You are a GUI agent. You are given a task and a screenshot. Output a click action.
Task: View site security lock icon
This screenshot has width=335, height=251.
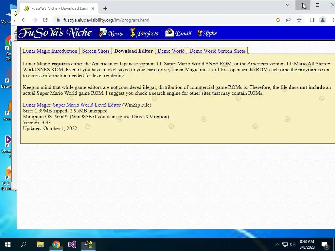tap(58, 20)
